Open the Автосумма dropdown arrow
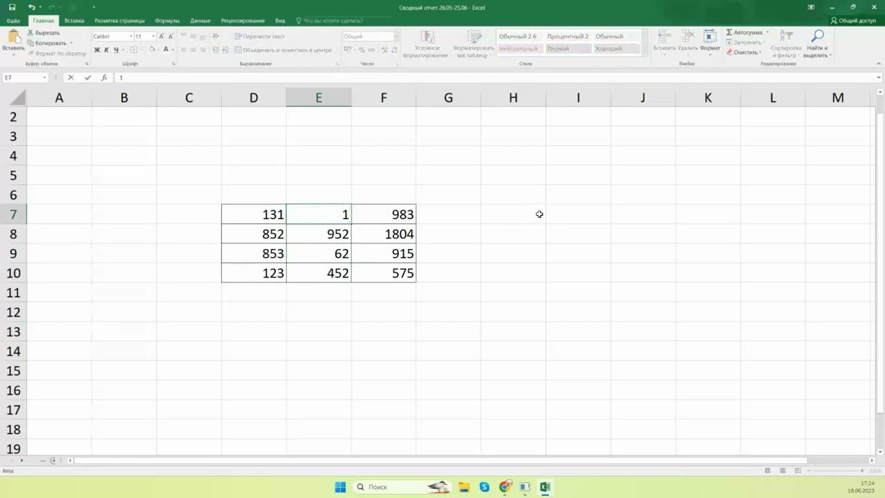 767,33
